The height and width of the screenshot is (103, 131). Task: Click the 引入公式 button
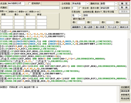pos(112,27)
